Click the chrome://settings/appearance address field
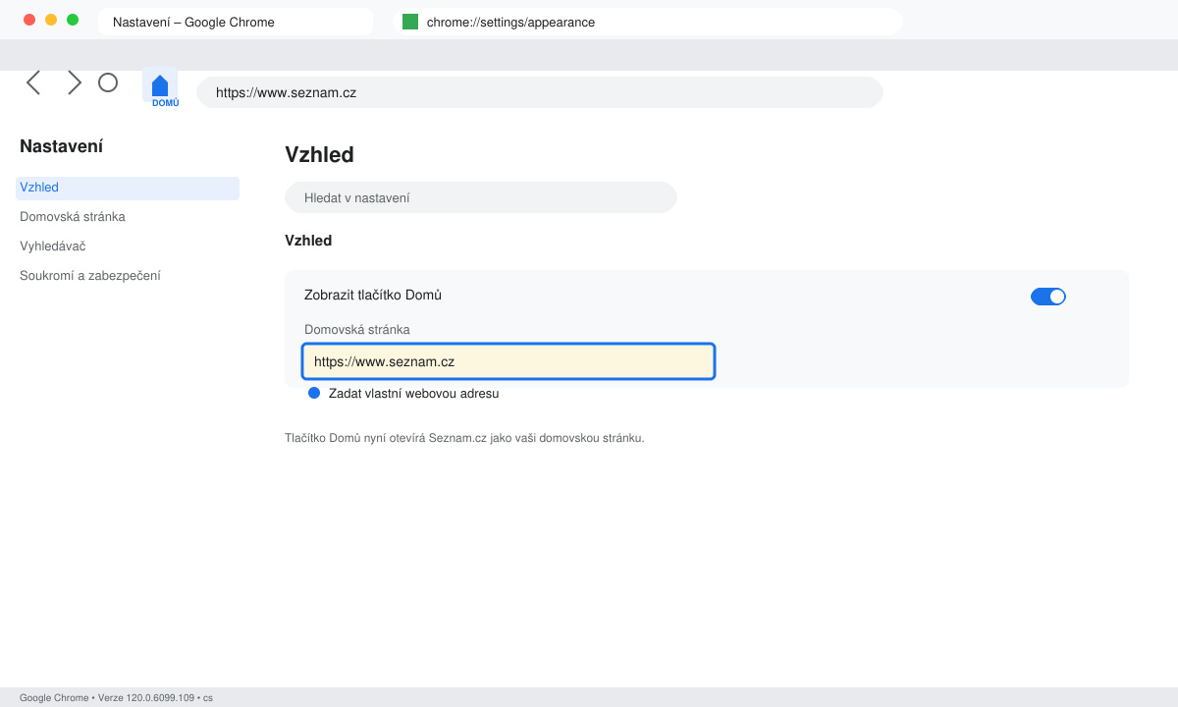Viewport: 1178px width, 707px height. (647, 22)
